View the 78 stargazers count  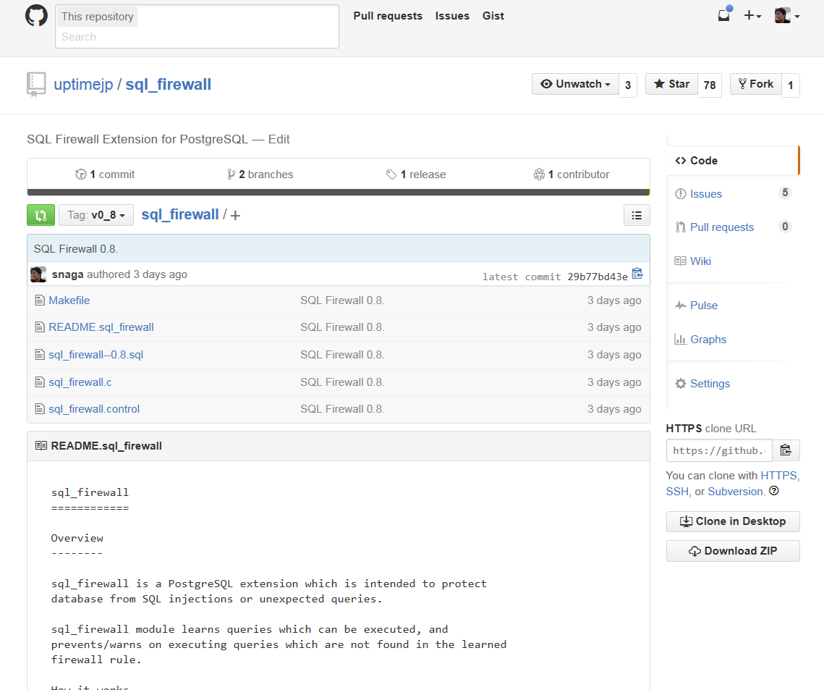pyautogui.click(x=710, y=85)
